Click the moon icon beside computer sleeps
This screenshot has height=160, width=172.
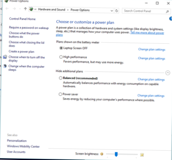tap(5, 66)
